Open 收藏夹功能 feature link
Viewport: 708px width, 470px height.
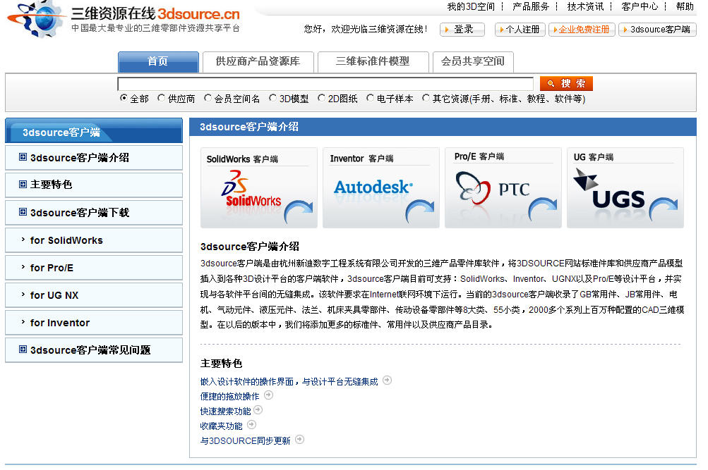221,426
